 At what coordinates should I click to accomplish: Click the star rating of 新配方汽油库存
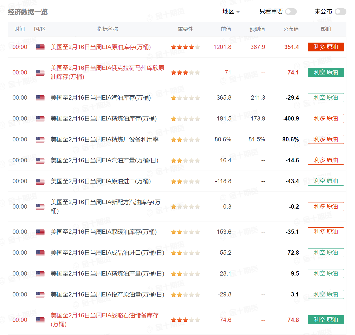click(x=186, y=207)
